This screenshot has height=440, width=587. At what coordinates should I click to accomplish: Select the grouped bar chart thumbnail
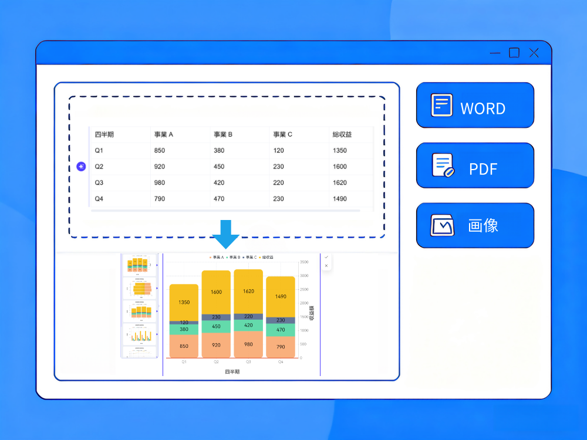[140, 335]
